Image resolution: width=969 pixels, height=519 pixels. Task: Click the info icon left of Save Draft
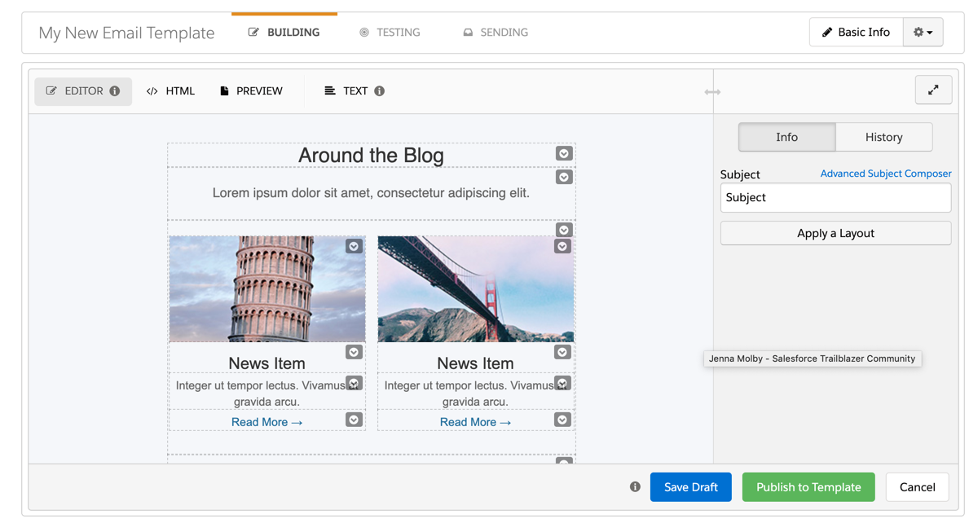[x=635, y=486]
